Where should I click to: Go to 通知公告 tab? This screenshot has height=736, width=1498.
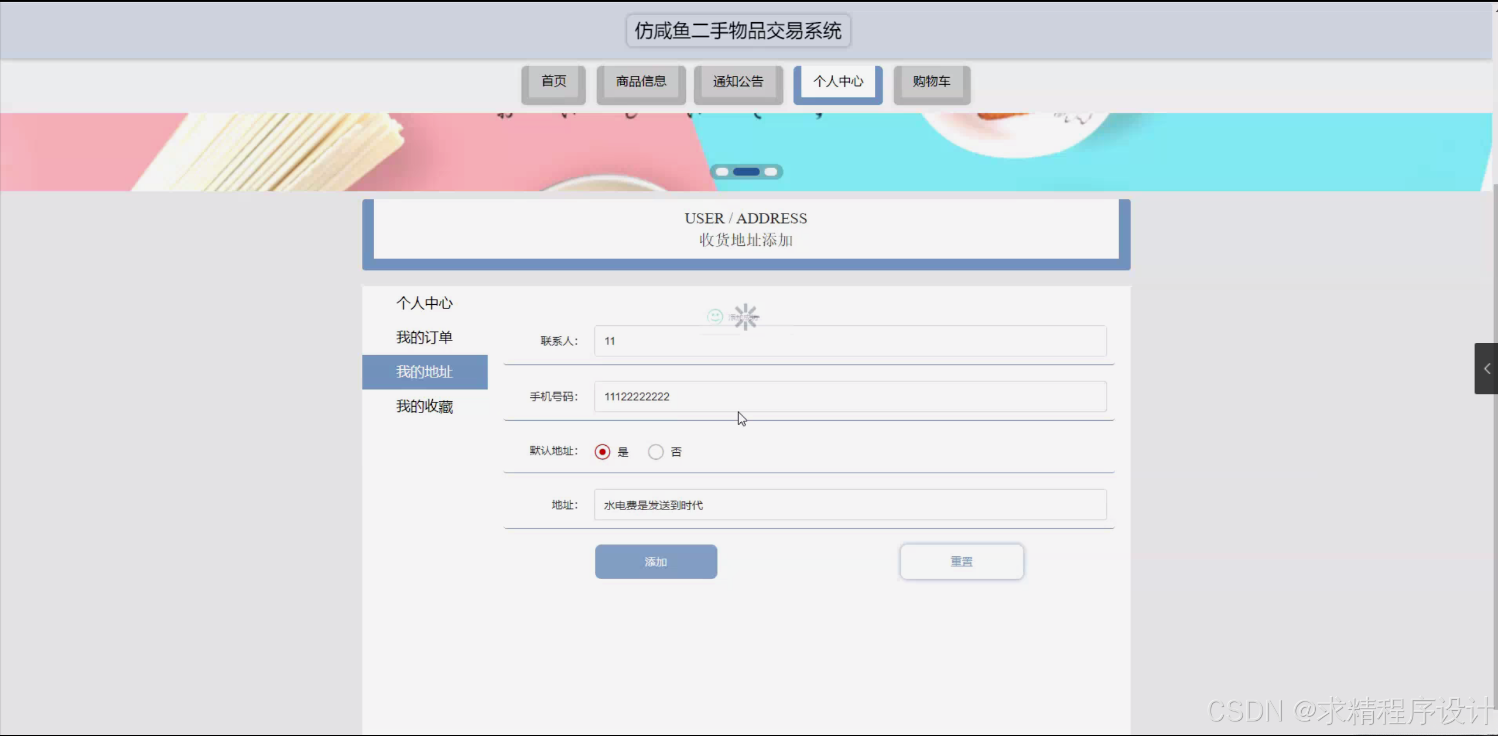pyautogui.click(x=738, y=82)
